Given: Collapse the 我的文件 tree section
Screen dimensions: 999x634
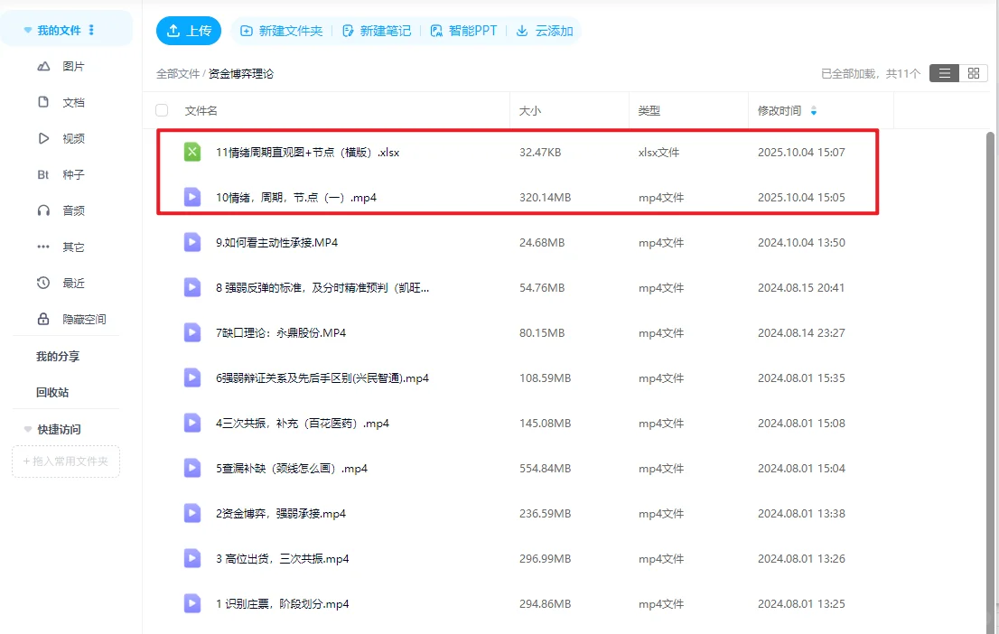Looking at the screenshot, I should click(28, 30).
